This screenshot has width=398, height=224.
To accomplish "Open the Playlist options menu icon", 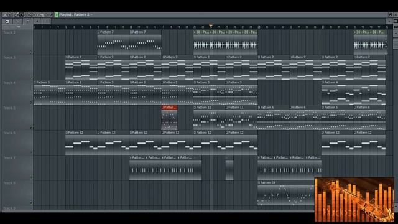I will (4, 15).
